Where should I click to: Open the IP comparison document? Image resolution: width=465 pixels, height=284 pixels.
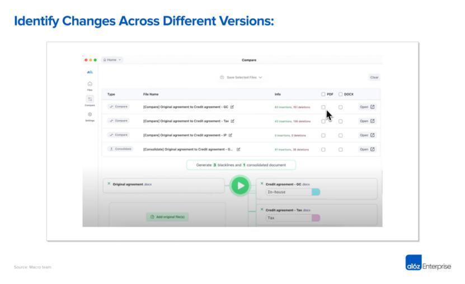pos(367,135)
